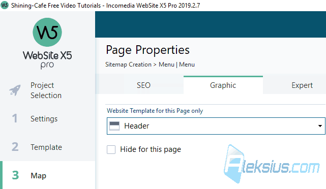Image resolution: width=326 pixels, height=189 pixels.
Task: Click the WebSite X5 Pro logo
Action: coord(47,43)
